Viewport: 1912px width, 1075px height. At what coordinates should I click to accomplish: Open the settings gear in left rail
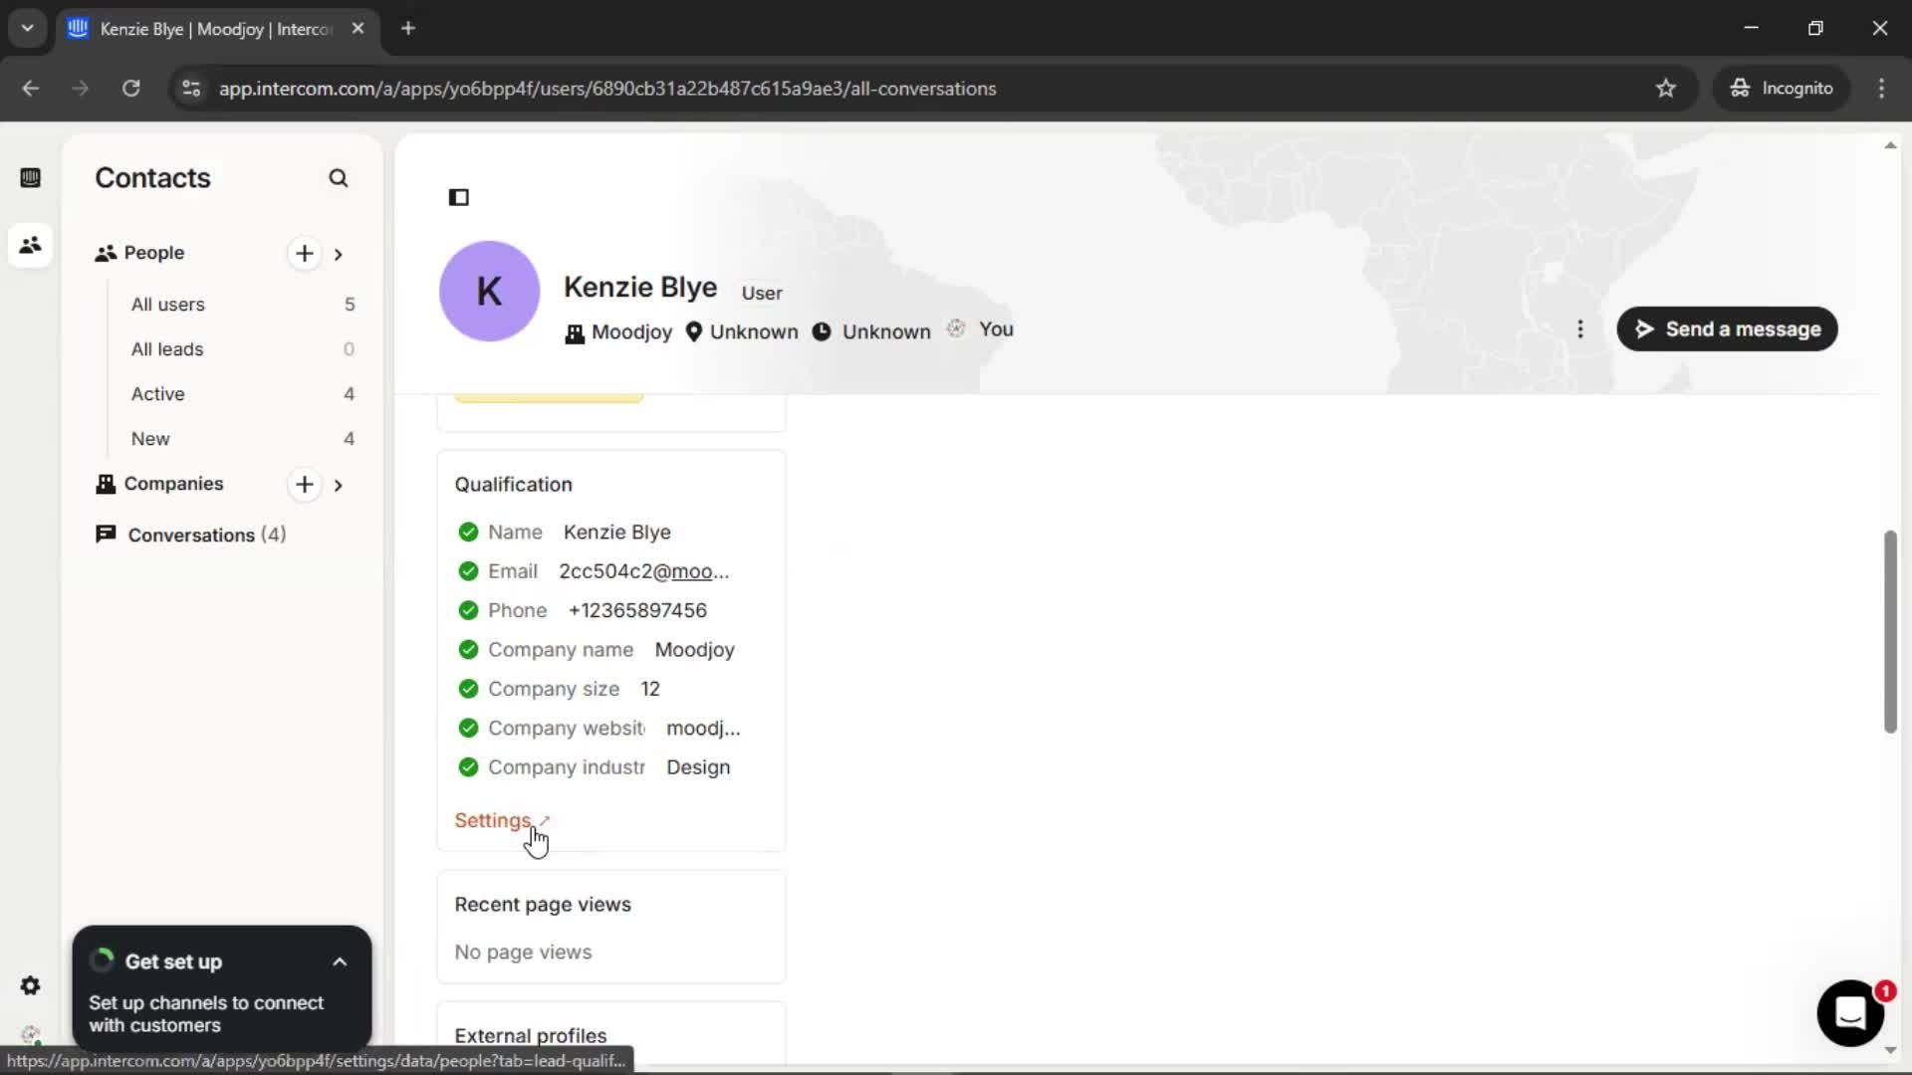click(30, 985)
